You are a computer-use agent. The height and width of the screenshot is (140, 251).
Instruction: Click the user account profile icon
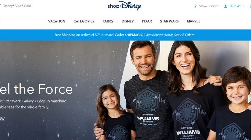pos(226,6)
